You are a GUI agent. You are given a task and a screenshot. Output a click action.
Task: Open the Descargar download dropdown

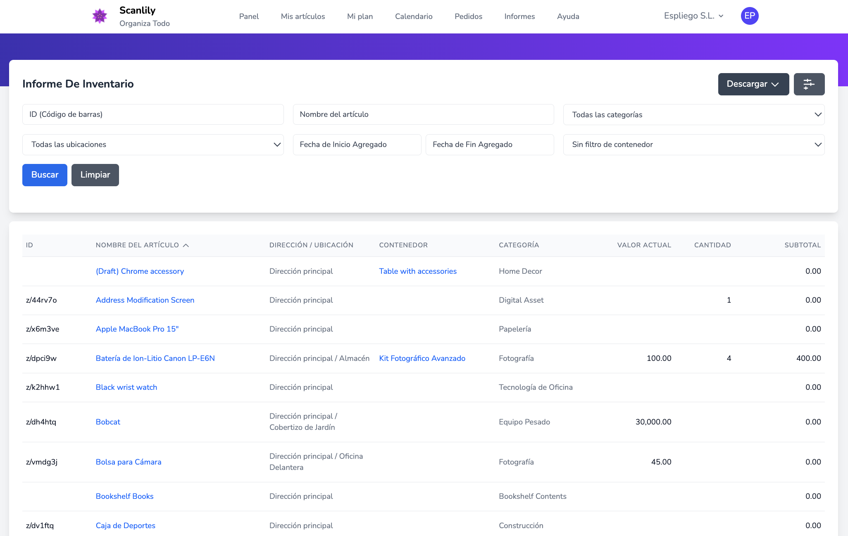(x=753, y=84)
